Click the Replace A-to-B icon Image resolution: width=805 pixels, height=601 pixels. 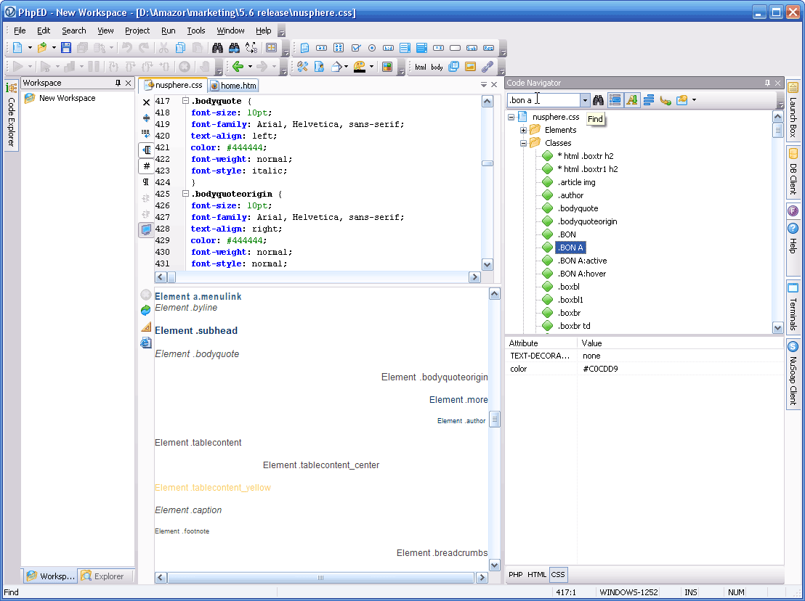[251, 48]
